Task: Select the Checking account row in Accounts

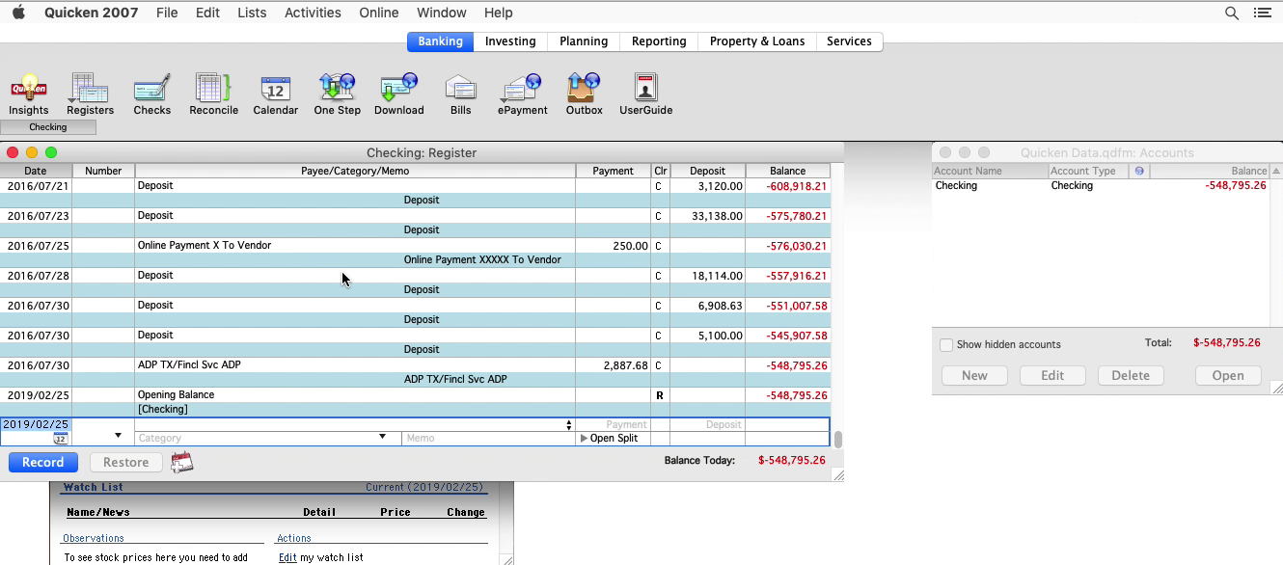Action: click(1101, 185)
